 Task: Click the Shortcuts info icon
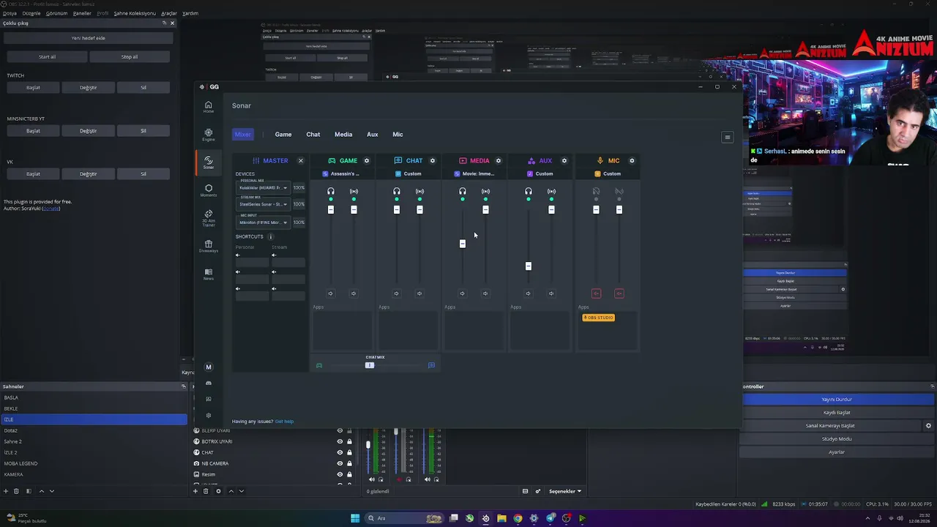(x=271, y=236)
